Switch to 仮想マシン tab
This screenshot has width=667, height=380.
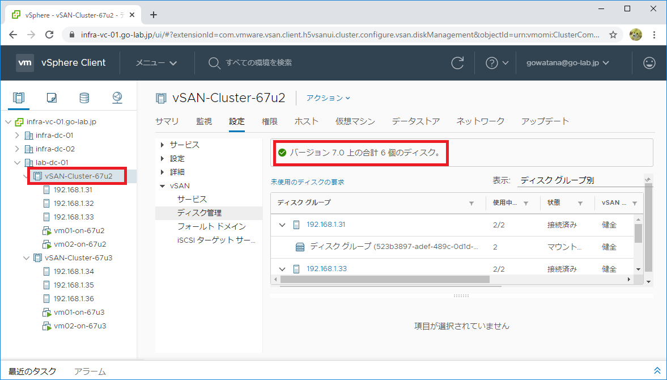(355, 121)
